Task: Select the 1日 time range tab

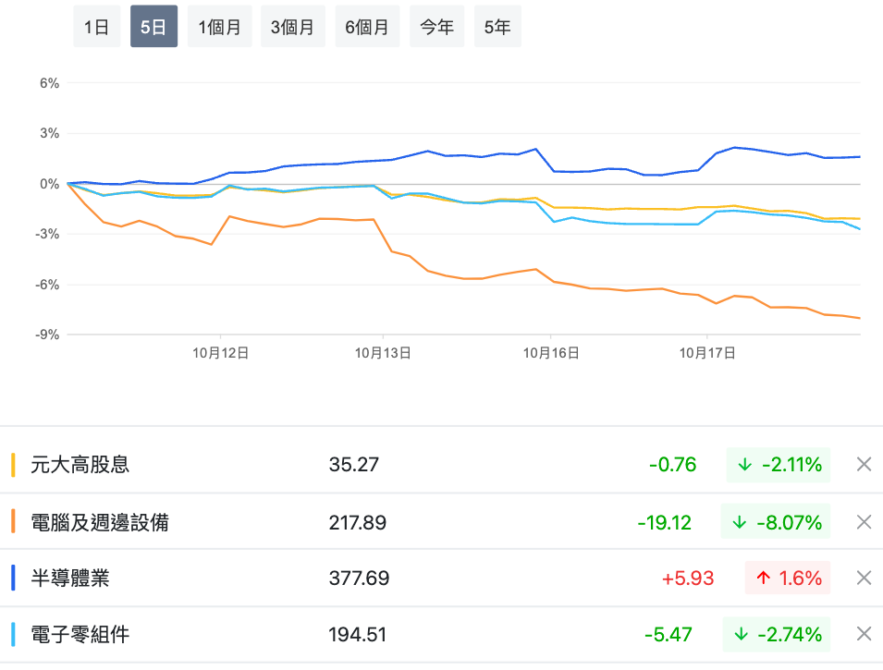Action: [97, 27]
